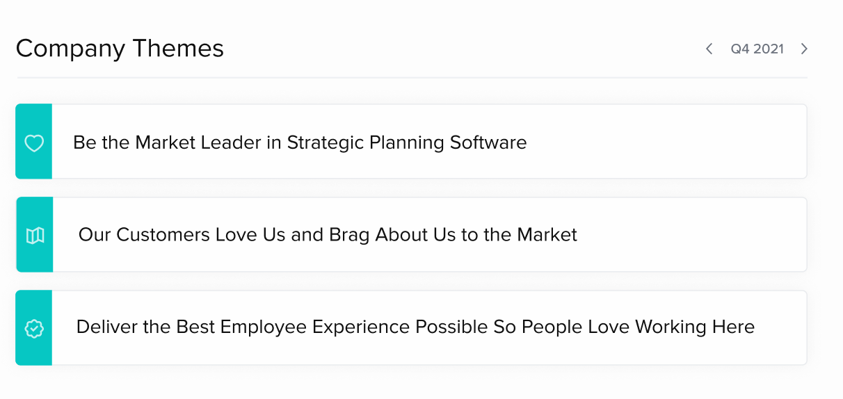Click the teal color block on the third theme card
This screenshot has height=399, width=843.
[x=34, y=327]
